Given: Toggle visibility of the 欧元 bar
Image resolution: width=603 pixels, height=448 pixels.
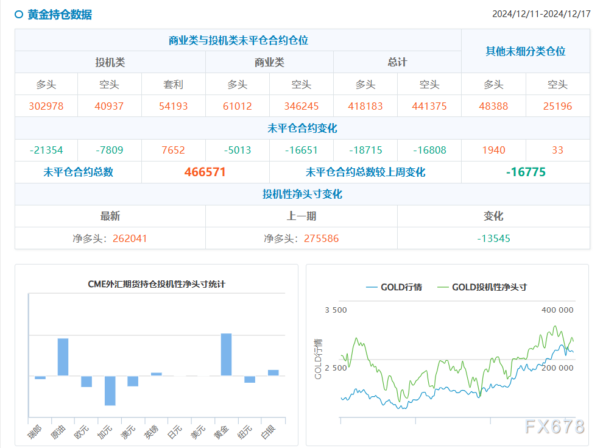Looking at the screenshot, I should (86, 382).
